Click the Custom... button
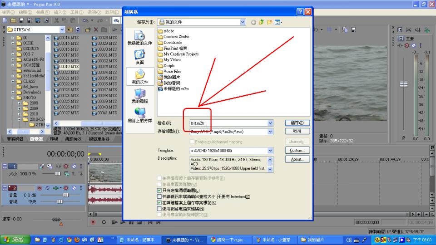Viewport: 436px width, 245px height. [x=297, y=151]
